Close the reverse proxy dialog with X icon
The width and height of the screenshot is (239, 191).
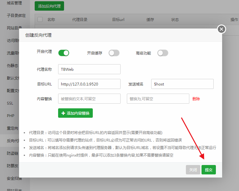click(221, 29)
